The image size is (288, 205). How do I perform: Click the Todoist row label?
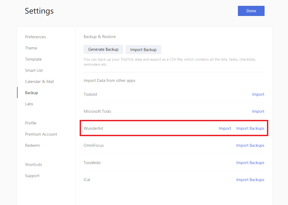[x=90, y=94]
